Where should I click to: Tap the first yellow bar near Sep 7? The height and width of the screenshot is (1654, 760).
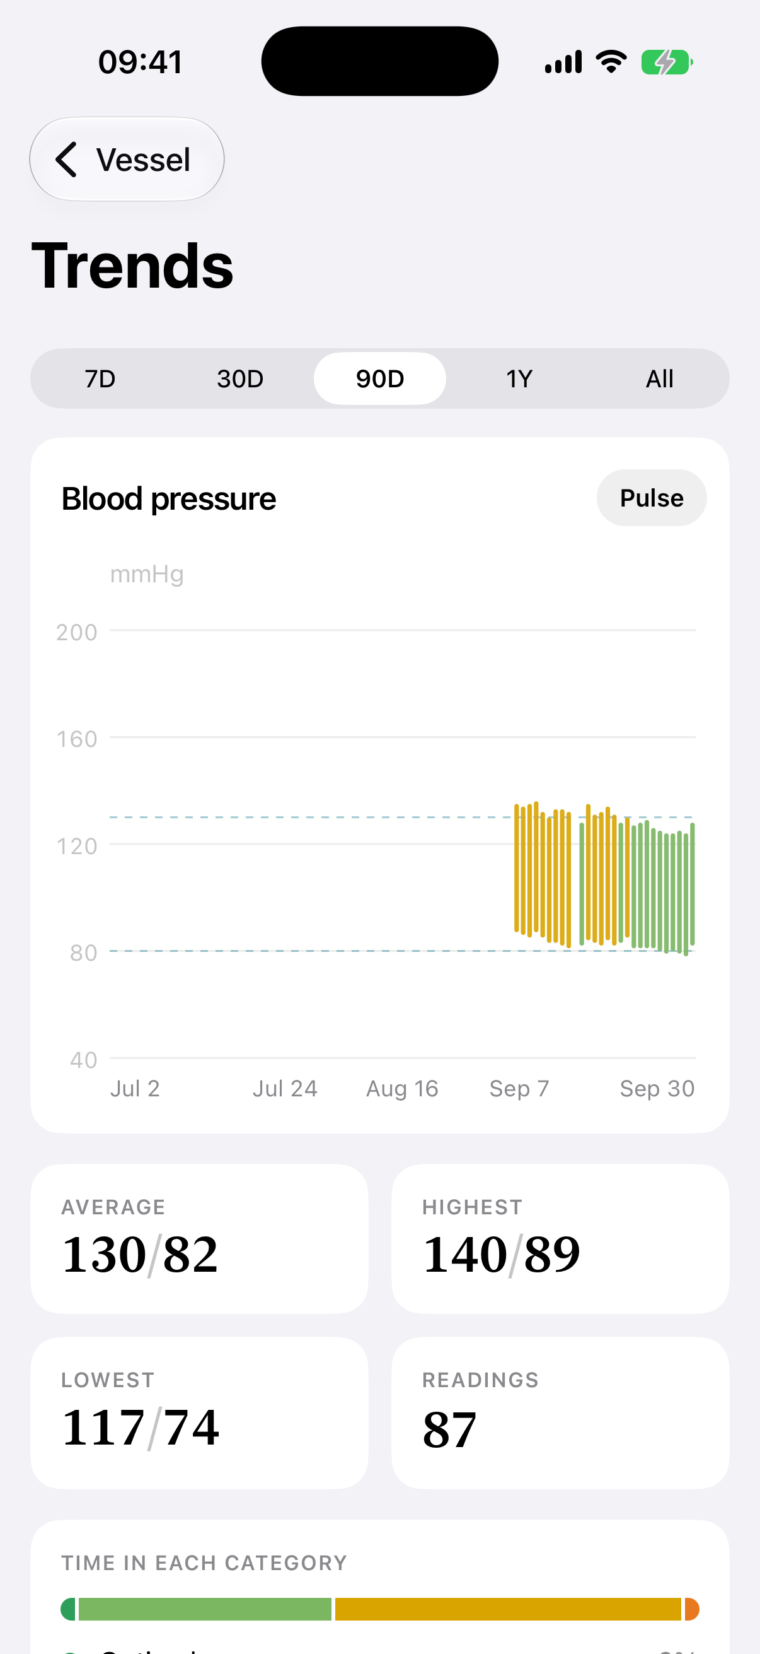pyautogui.click(x=517, y=867)
